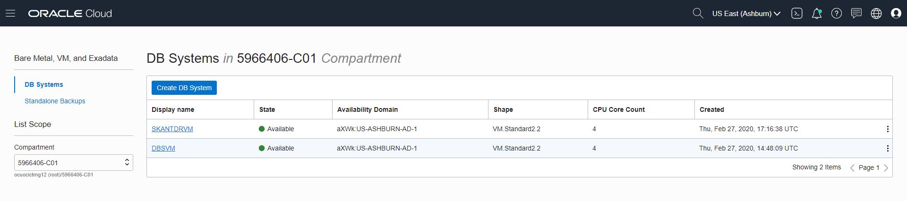Click the Oracle Cloud logo
Image resolution: width=907 pixels, height=201 pixels.
tap(70, 13)
